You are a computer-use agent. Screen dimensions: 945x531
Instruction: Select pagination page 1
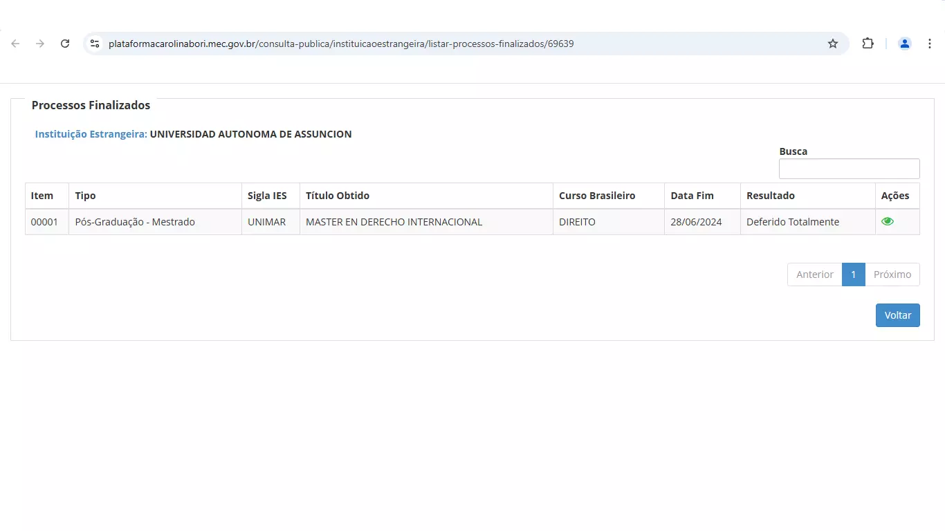[x=854, y=274]
